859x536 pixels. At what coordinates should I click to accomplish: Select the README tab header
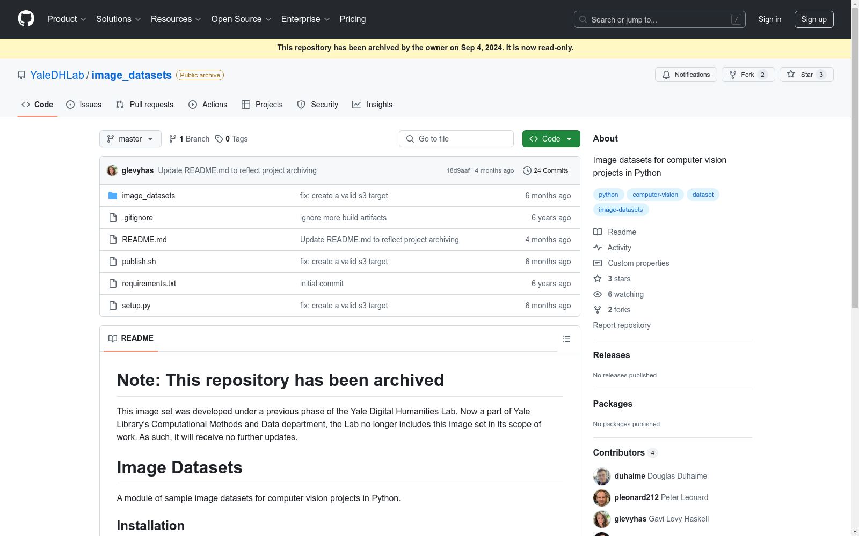click(x=131, y=338)
